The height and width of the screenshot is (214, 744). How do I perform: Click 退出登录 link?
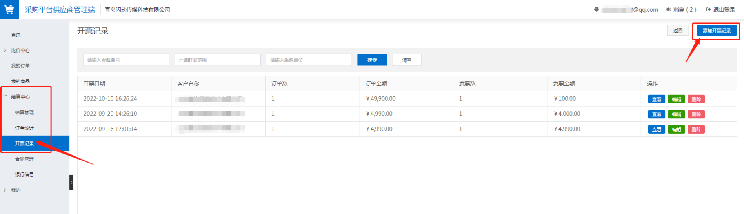724,10
